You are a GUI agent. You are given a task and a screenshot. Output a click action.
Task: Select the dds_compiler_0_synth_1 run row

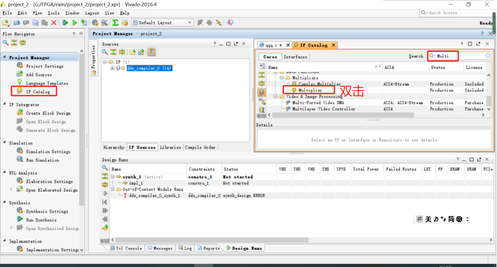point(301,196)
